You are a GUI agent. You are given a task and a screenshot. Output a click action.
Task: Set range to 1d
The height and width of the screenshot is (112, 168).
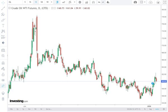[41, 109]
